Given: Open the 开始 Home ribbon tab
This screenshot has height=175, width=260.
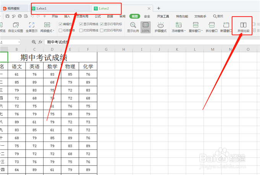Looking at the screenshot, I should [x=55, y=16].
